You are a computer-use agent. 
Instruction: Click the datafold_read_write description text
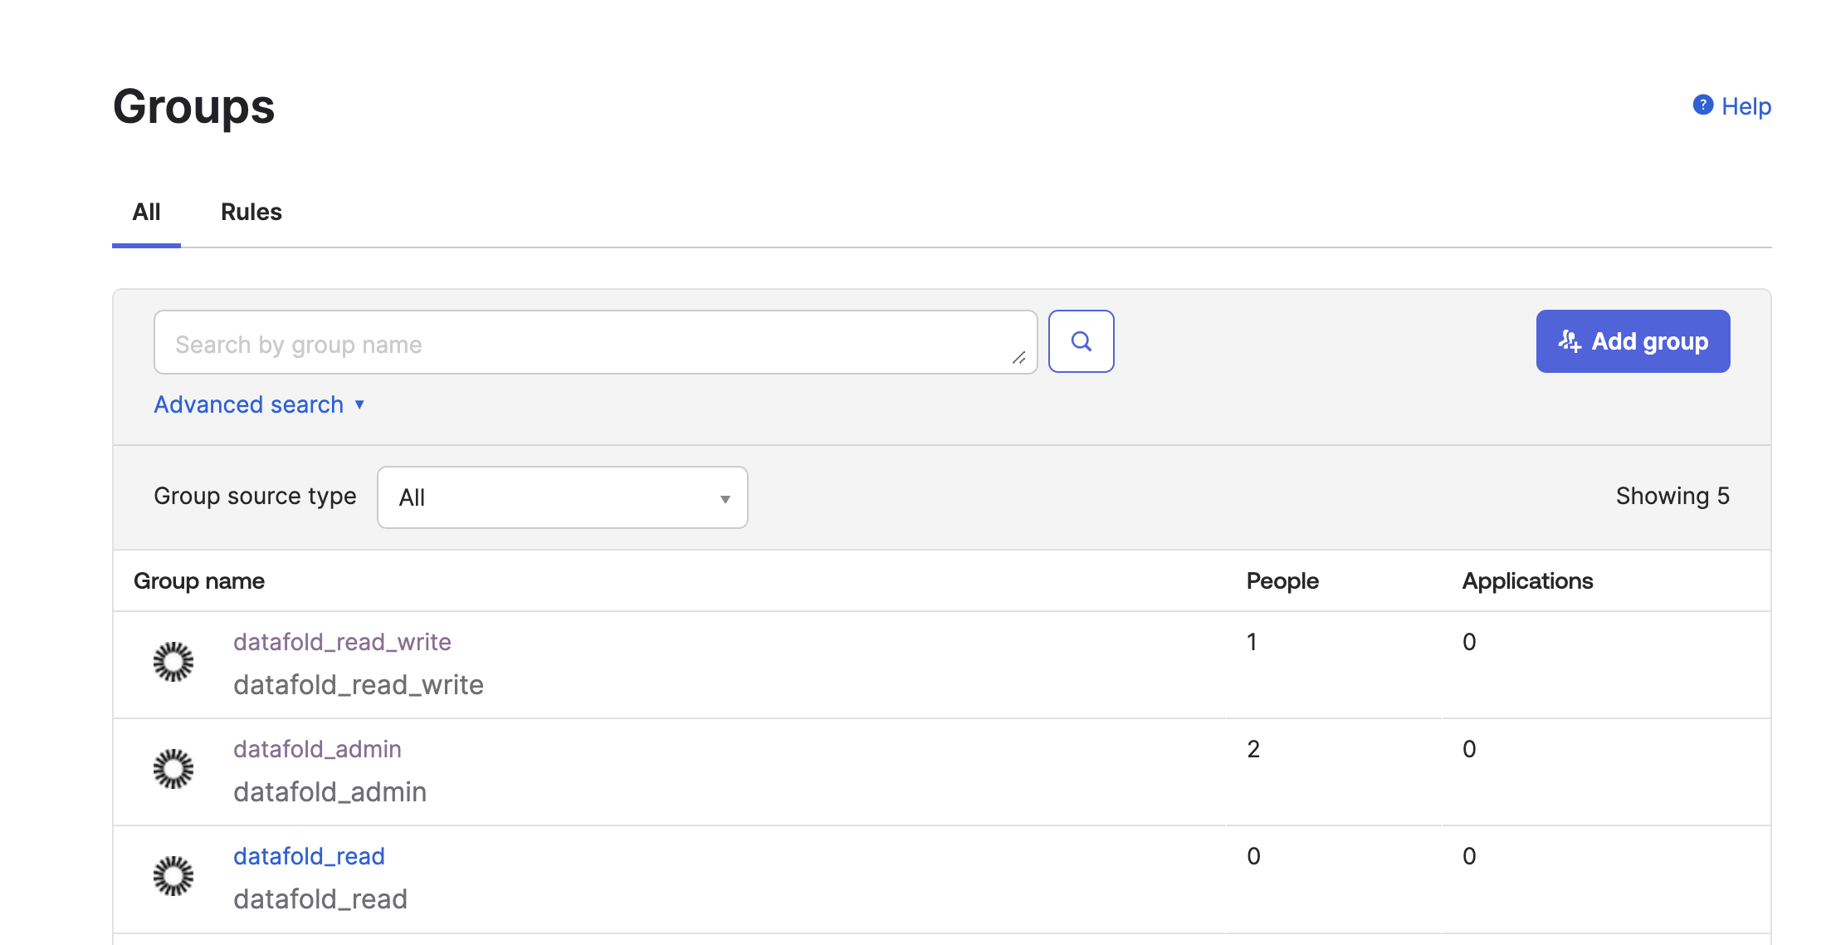click(359, 685)
